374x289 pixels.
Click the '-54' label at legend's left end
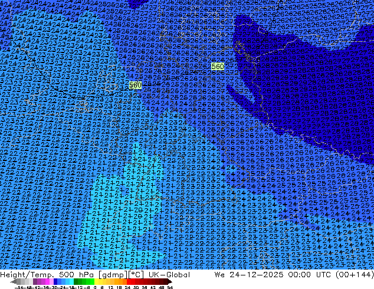(19, 287)
